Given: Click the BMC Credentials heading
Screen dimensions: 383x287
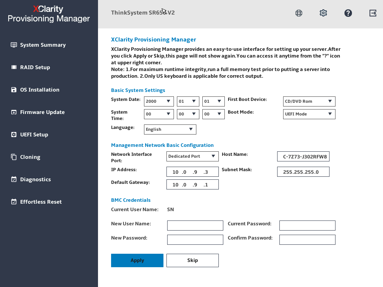Looking at the screenshot, I should pyautogui.click(x=131, y=200).
